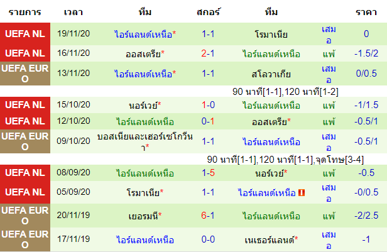Screen dimensions: 387x252
Task: Click the -2/2.5 handicap price
Action: [366, 216]
